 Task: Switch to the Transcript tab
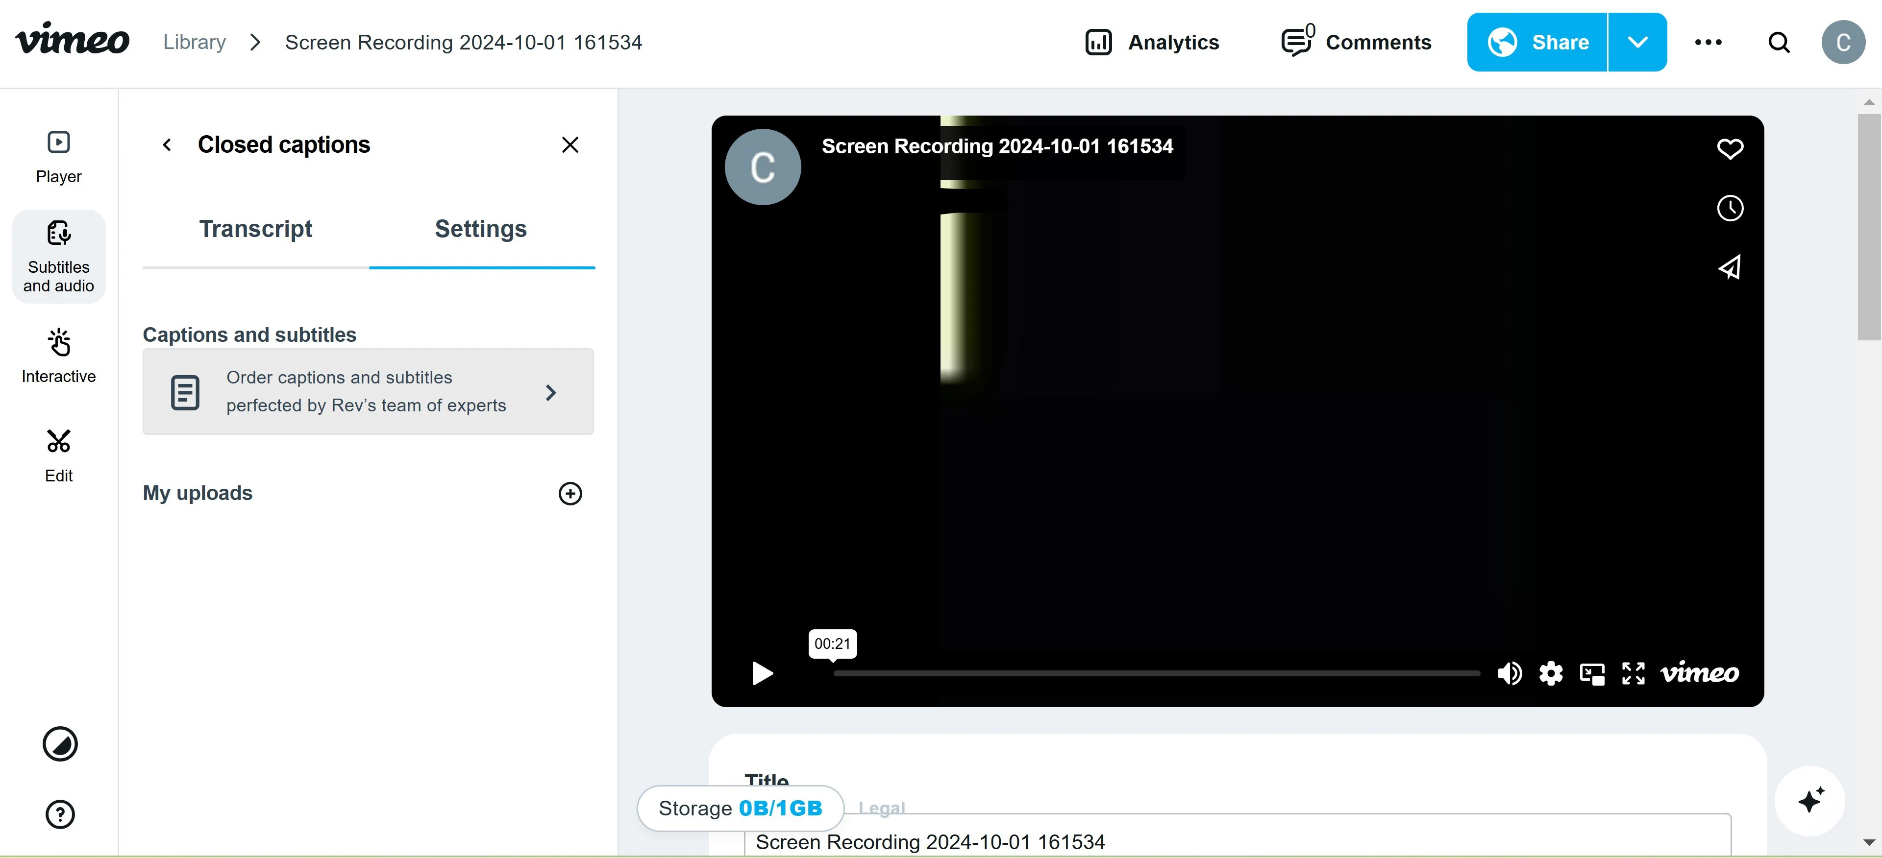click(x=256, y=229)
